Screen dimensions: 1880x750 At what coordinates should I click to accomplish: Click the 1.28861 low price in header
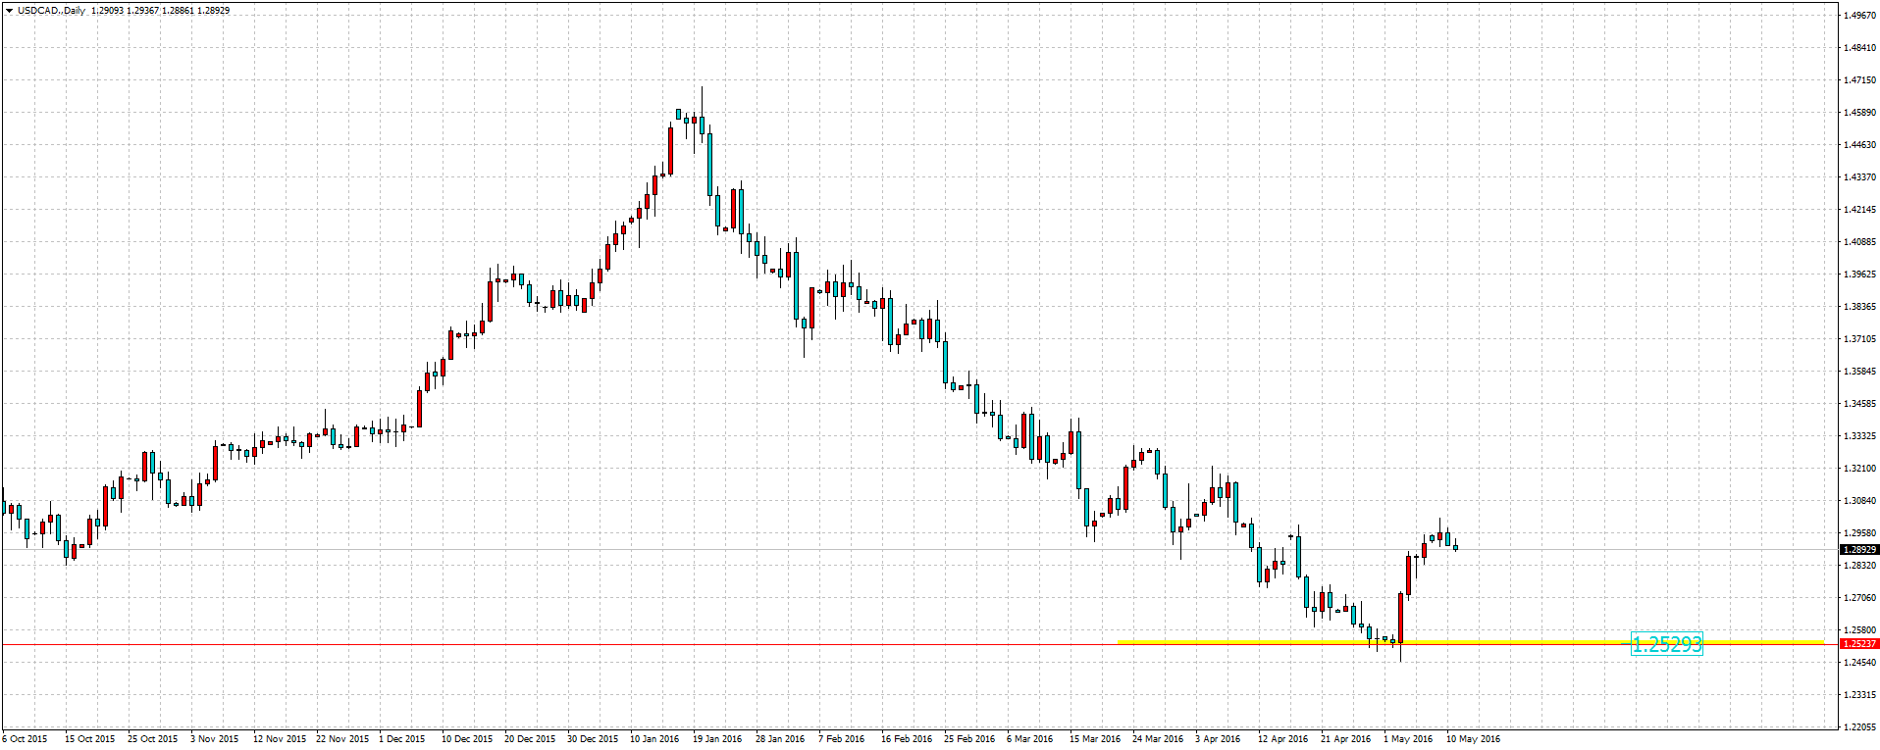click(x=178, y=11)
